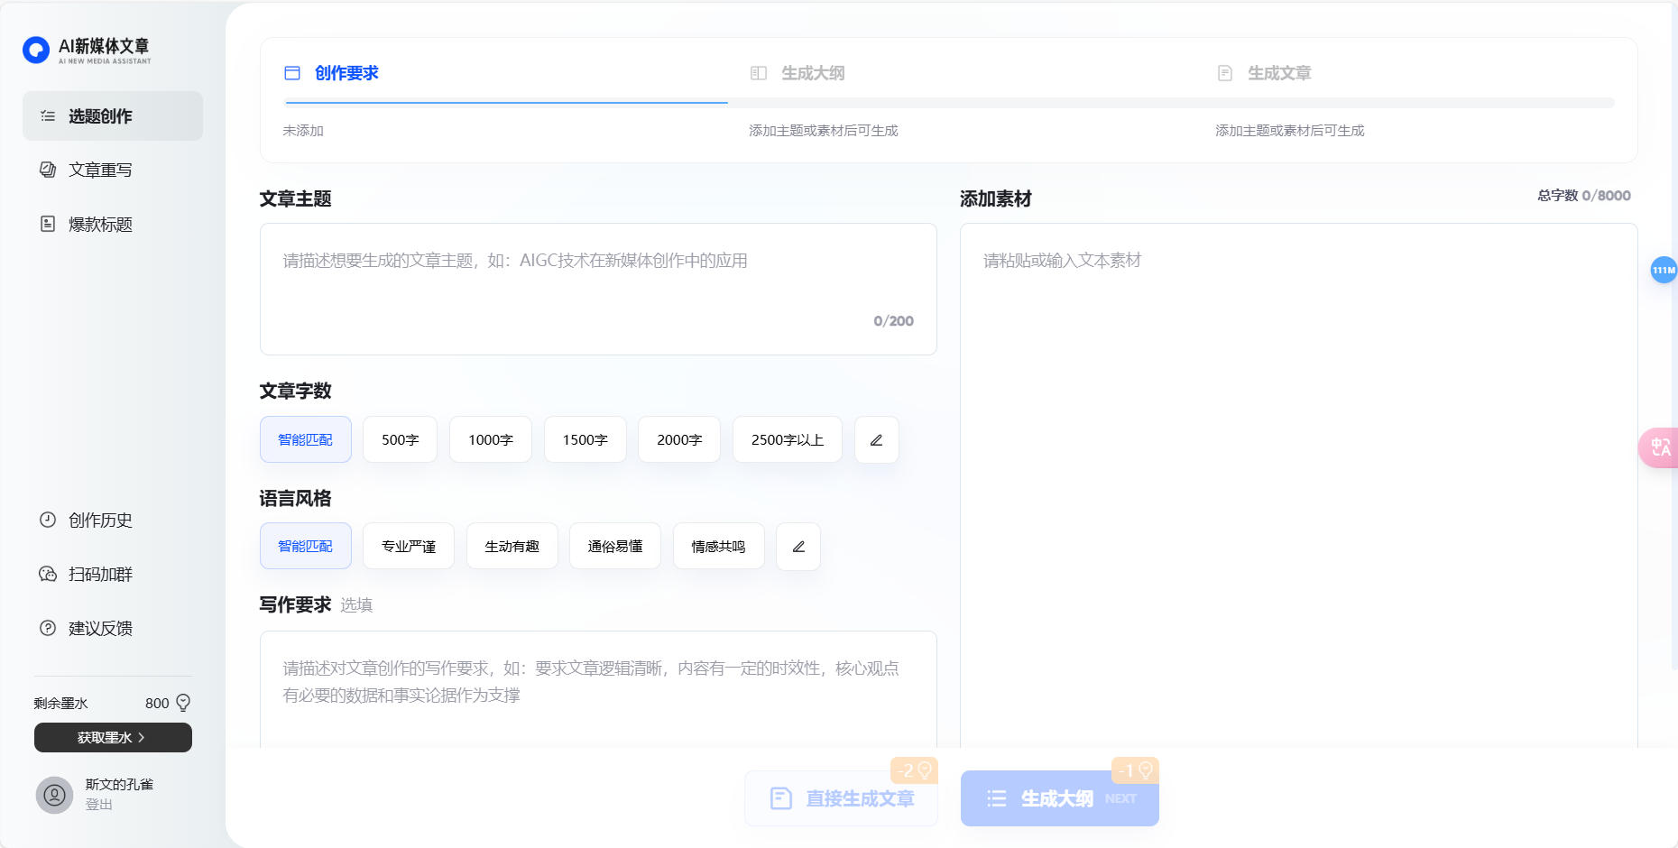Viewport: 1678px width, 848px height.
Task: Switch to the 生成文章 tab
Action: coord(1278,73)
